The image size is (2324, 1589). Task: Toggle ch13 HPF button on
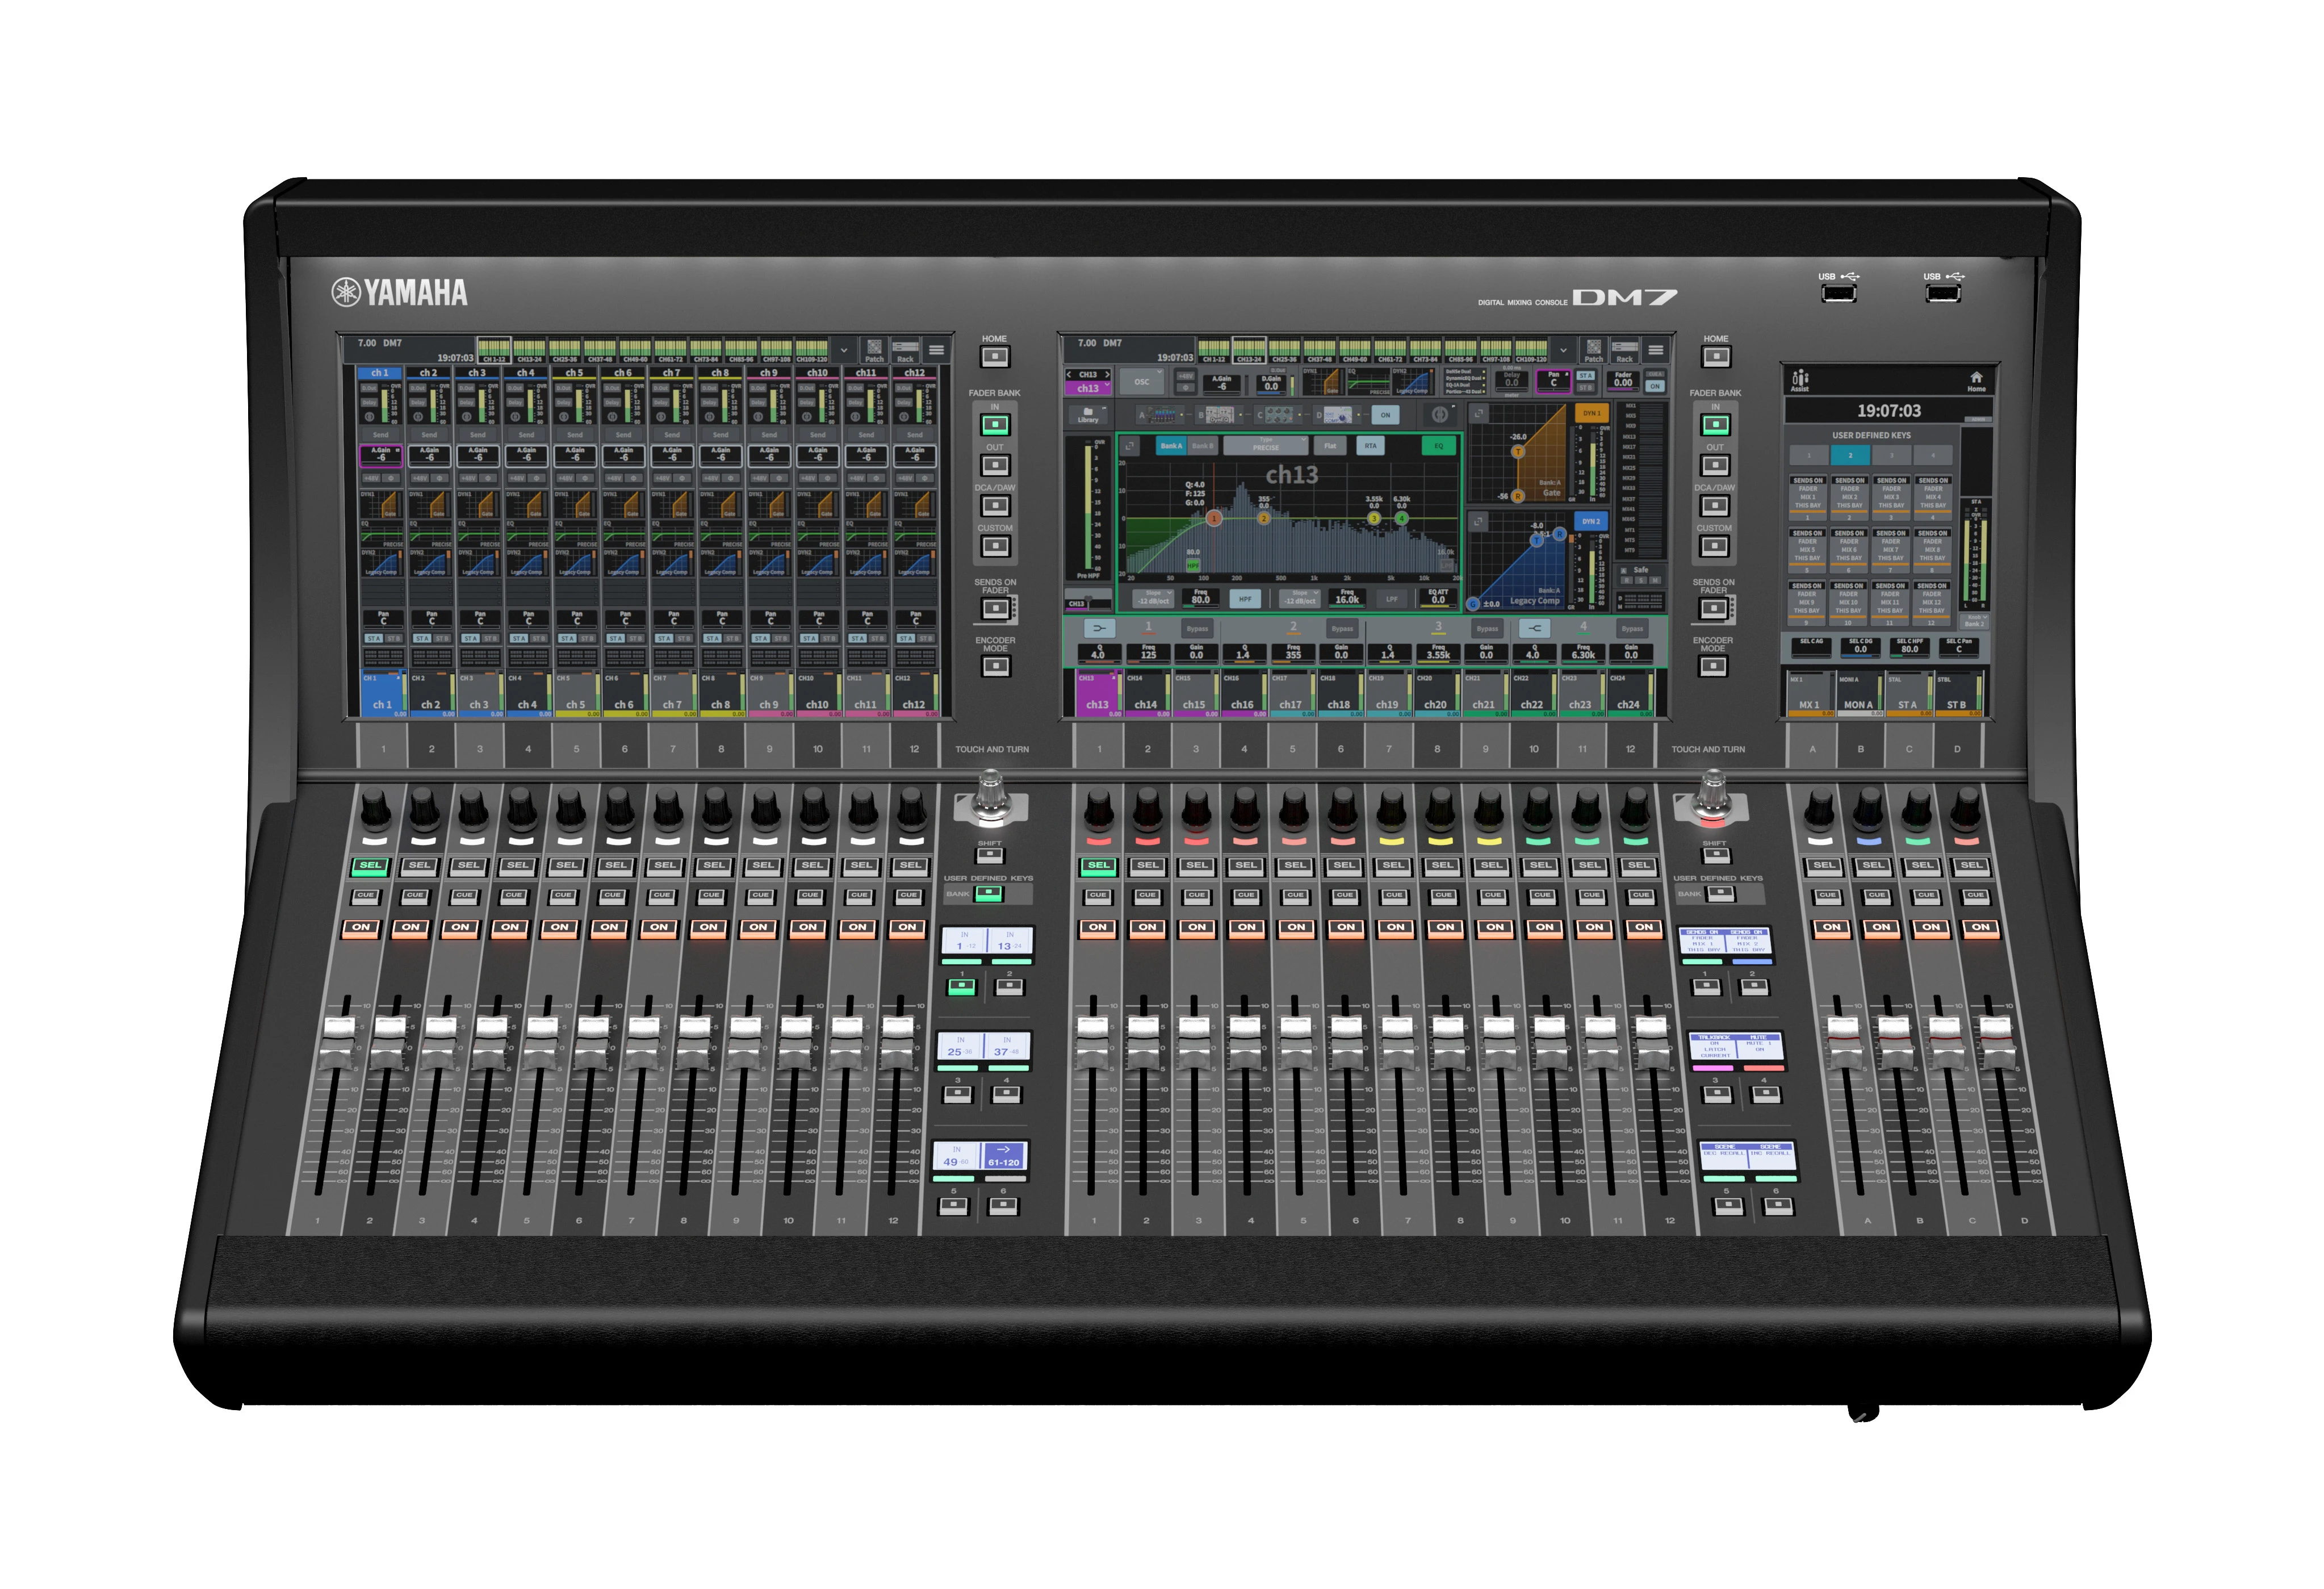coord(1245,599)
